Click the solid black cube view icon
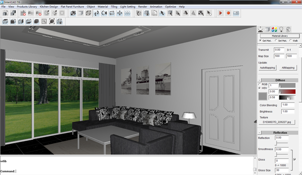This screenshot has height=175, width=302. pyautogui.click(x=36, y=21)
